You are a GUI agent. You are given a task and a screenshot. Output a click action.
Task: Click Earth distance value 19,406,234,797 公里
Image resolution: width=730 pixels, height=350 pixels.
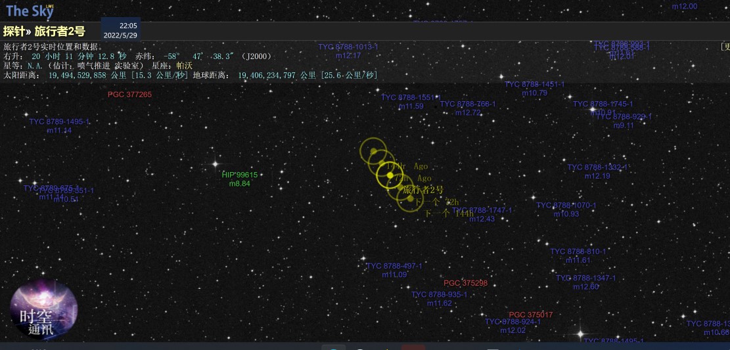pos(277,75)
